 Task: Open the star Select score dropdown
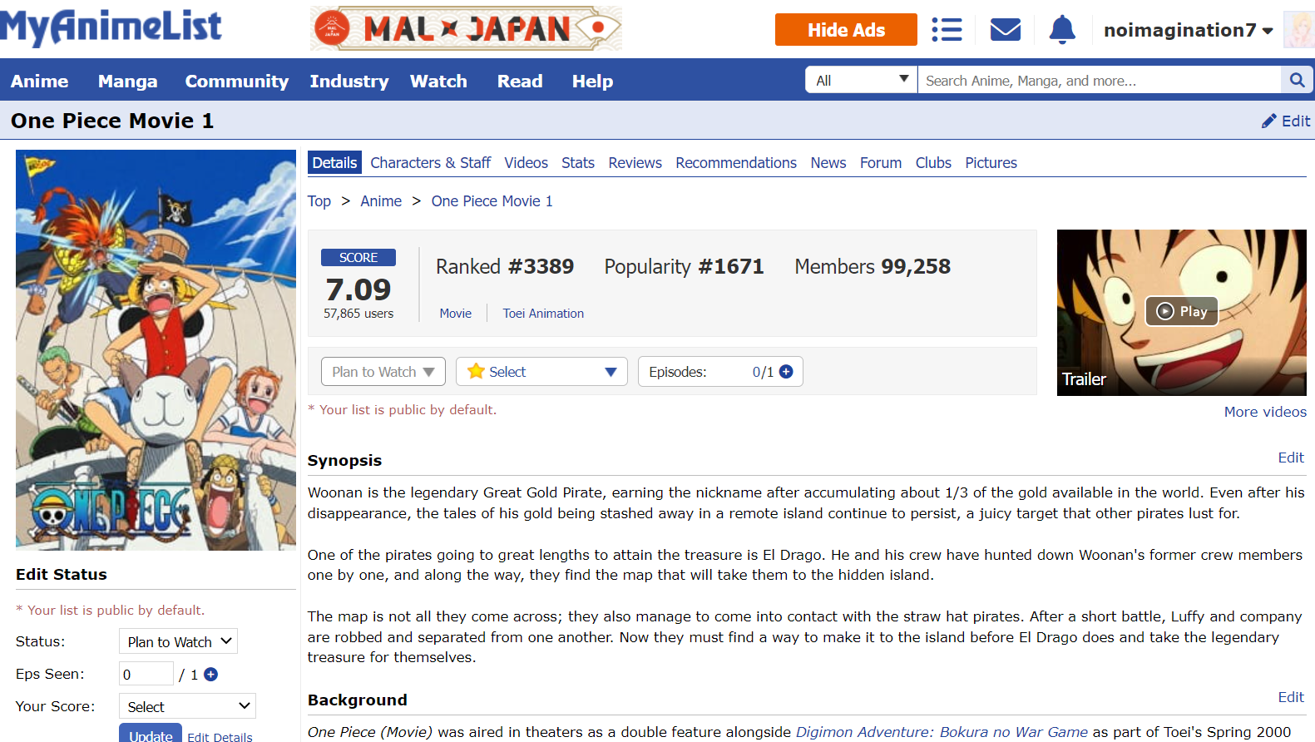[541, 372]
